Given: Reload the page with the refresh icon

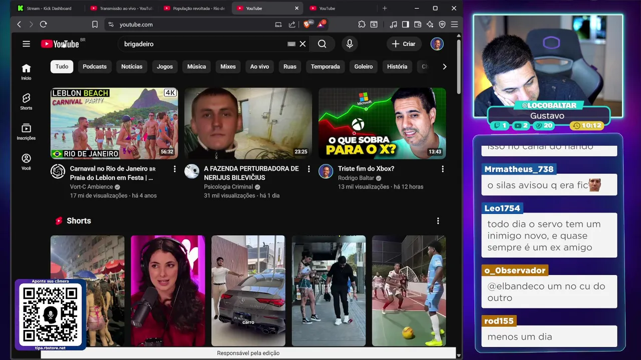Looking at the screenshot, I should 43,24.
